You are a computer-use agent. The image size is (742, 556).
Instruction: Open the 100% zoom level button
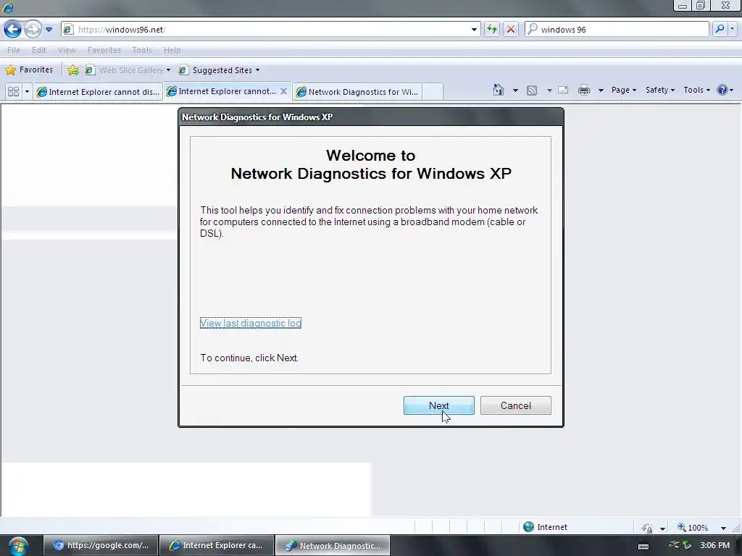point(693,528)
